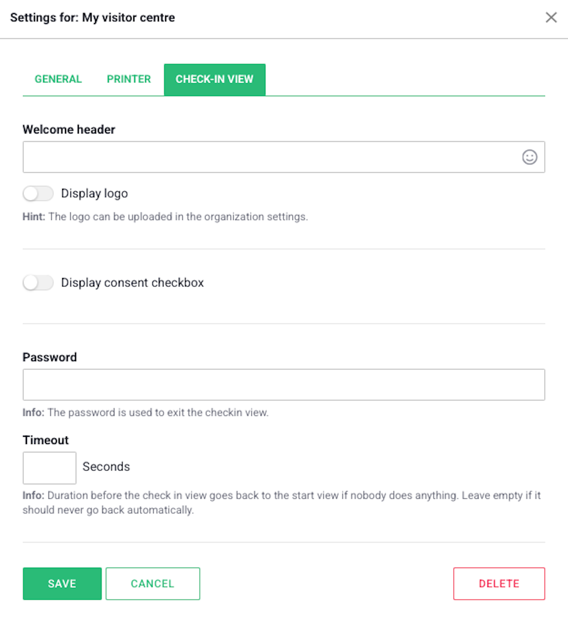Image resolution: width=568 pixels, height=622 pixels.
Task: Select the Check-in View tab
Action: 215,80
